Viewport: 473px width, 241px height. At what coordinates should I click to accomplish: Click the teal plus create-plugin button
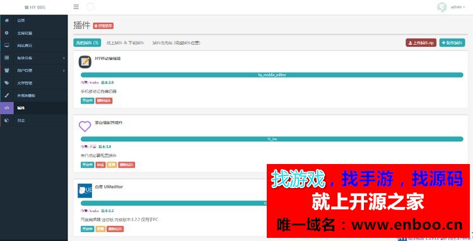(x=452, y=43)
